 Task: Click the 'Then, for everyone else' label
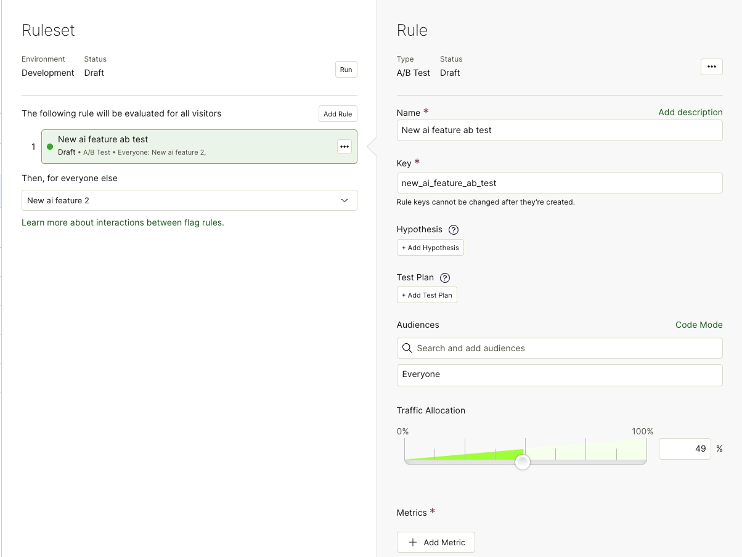click(70, 178)
